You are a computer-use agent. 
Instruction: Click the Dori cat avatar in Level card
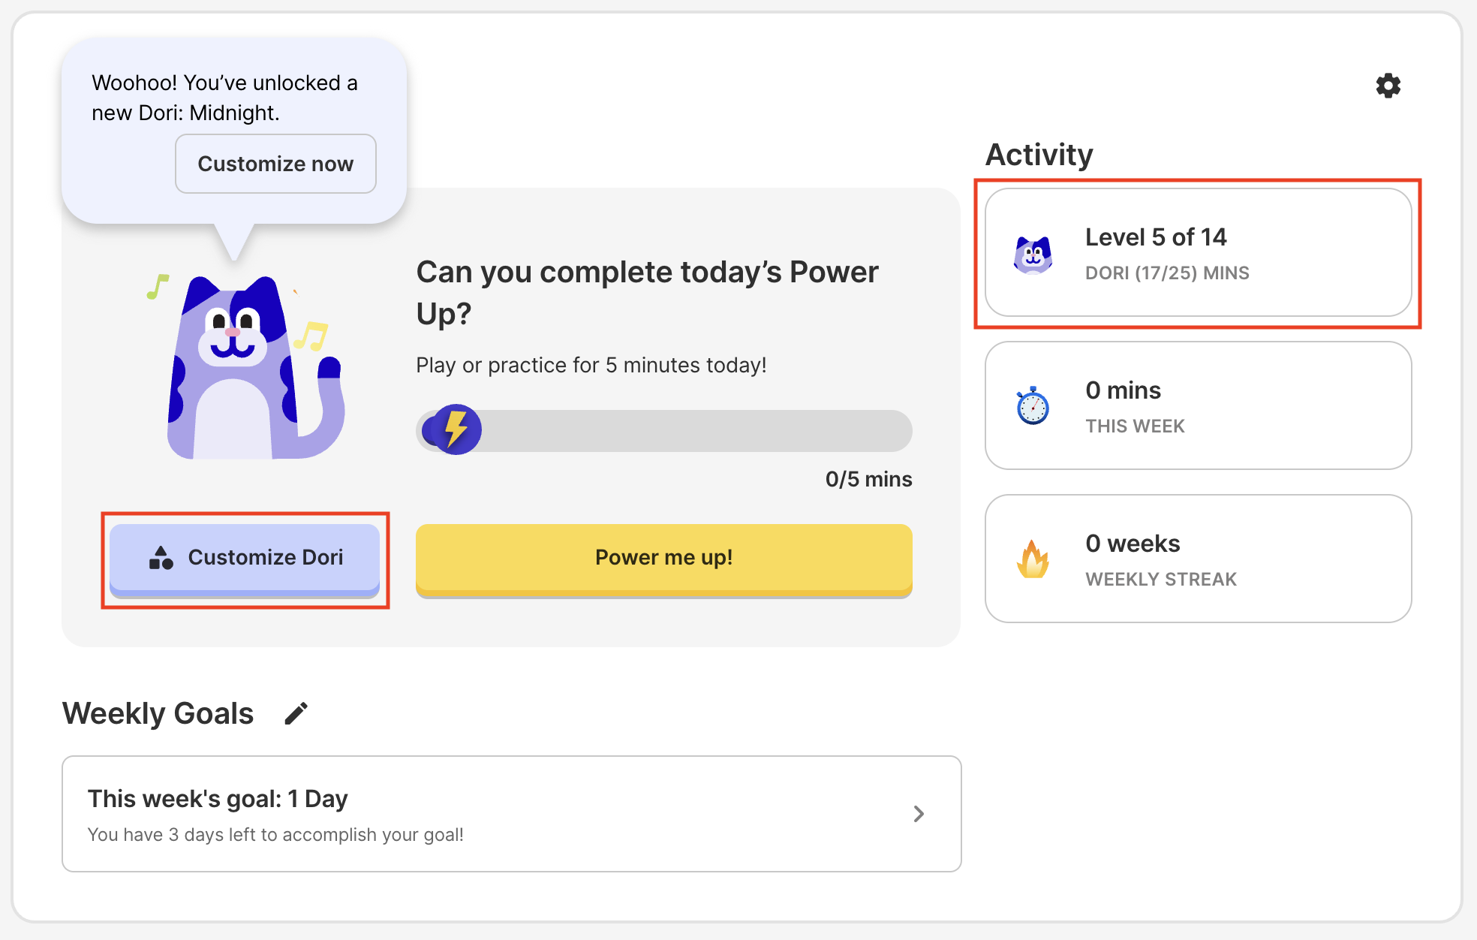click(x=1033, y=255)
